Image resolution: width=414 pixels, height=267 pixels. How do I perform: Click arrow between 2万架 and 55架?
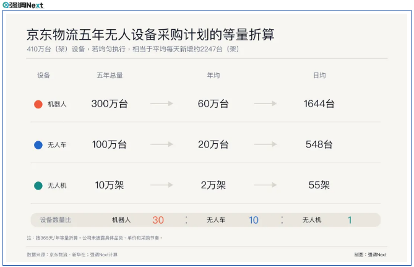[x=265, y=185]
